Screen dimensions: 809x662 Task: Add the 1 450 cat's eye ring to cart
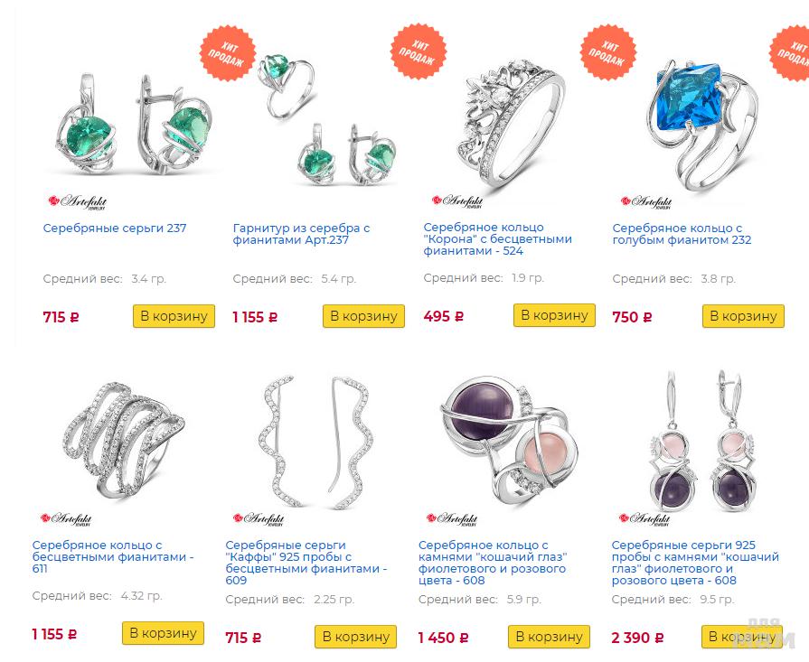click(549, 637)
